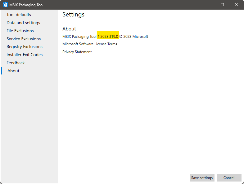Click the MSIX Packaging Tool title bar icon
Image resolution: width=244 pixels, height=184 pixels.
tap(5, 5)
